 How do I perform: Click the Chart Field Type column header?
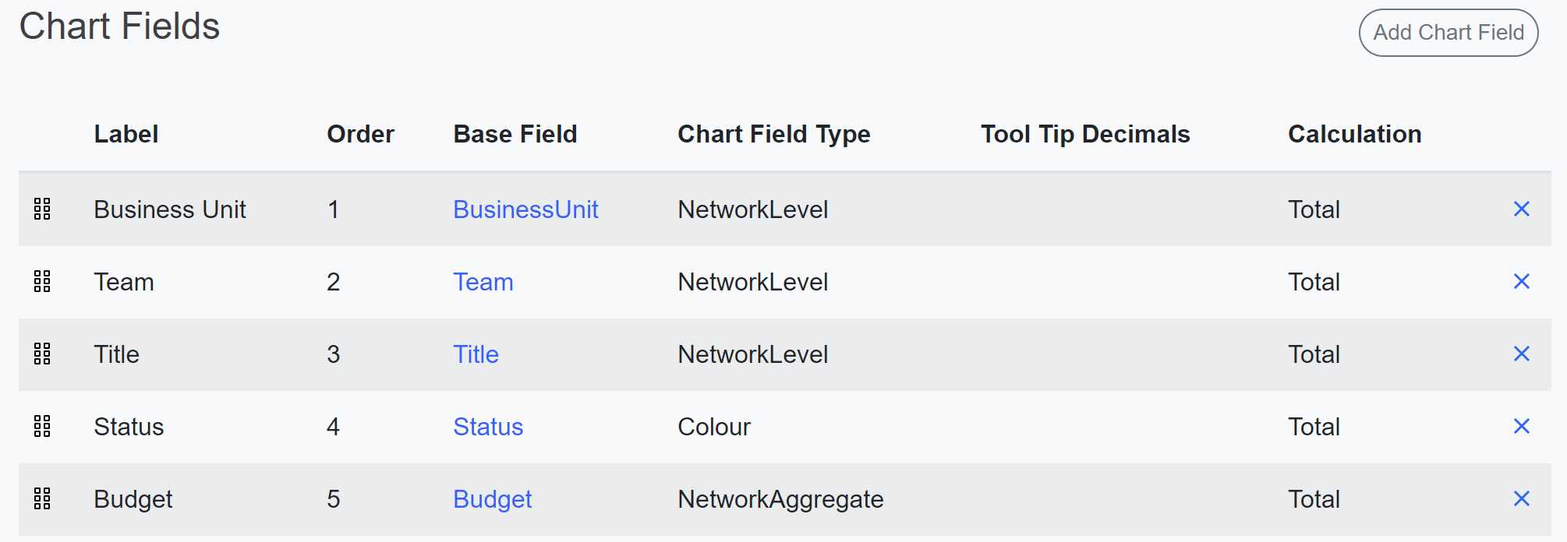773,134
